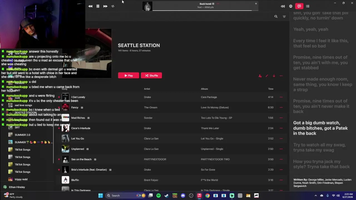Open more options for Cece's Interlude

pyautogui.click(x=281, y=128)
